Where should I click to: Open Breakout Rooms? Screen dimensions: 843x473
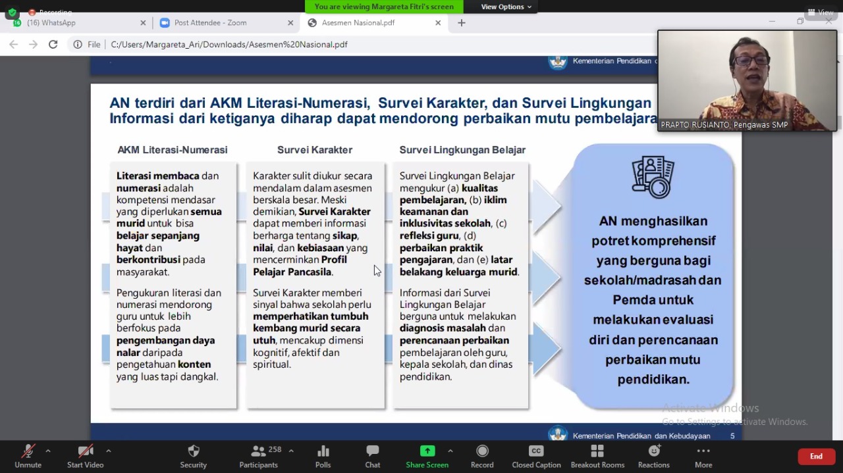[x=597, y=456]
